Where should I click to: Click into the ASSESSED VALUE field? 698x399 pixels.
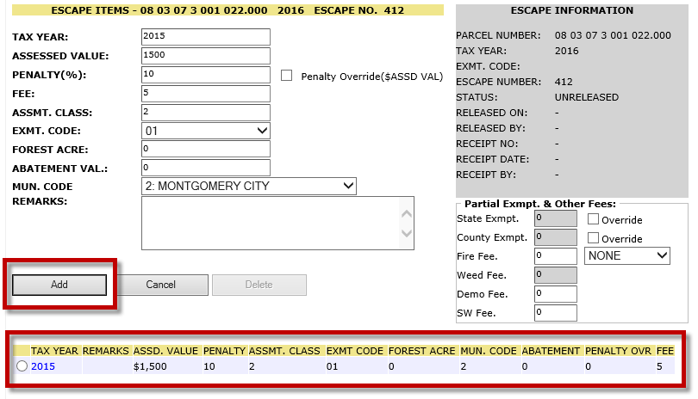click(x=206, y=56)
